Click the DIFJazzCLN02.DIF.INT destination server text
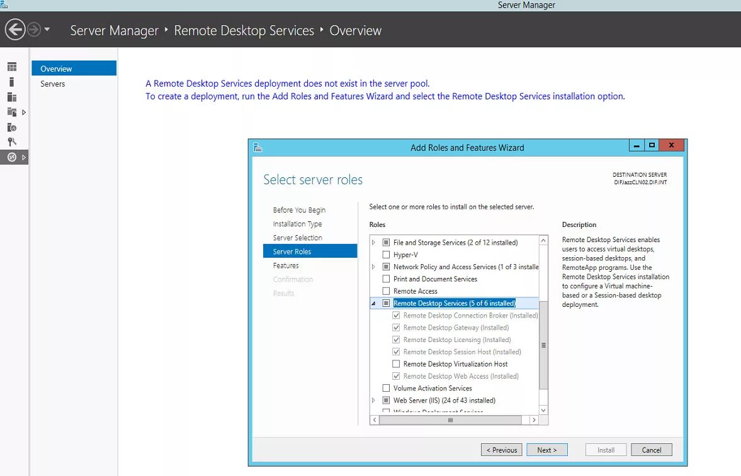Viewport: 741px width, 476px height. [640, 182]
